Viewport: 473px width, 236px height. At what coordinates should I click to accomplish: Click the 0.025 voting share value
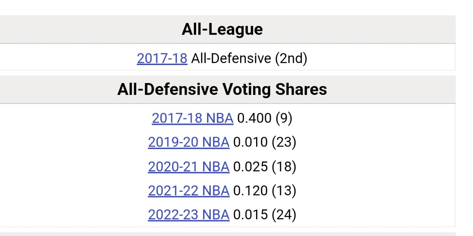[x=251, y=167]
